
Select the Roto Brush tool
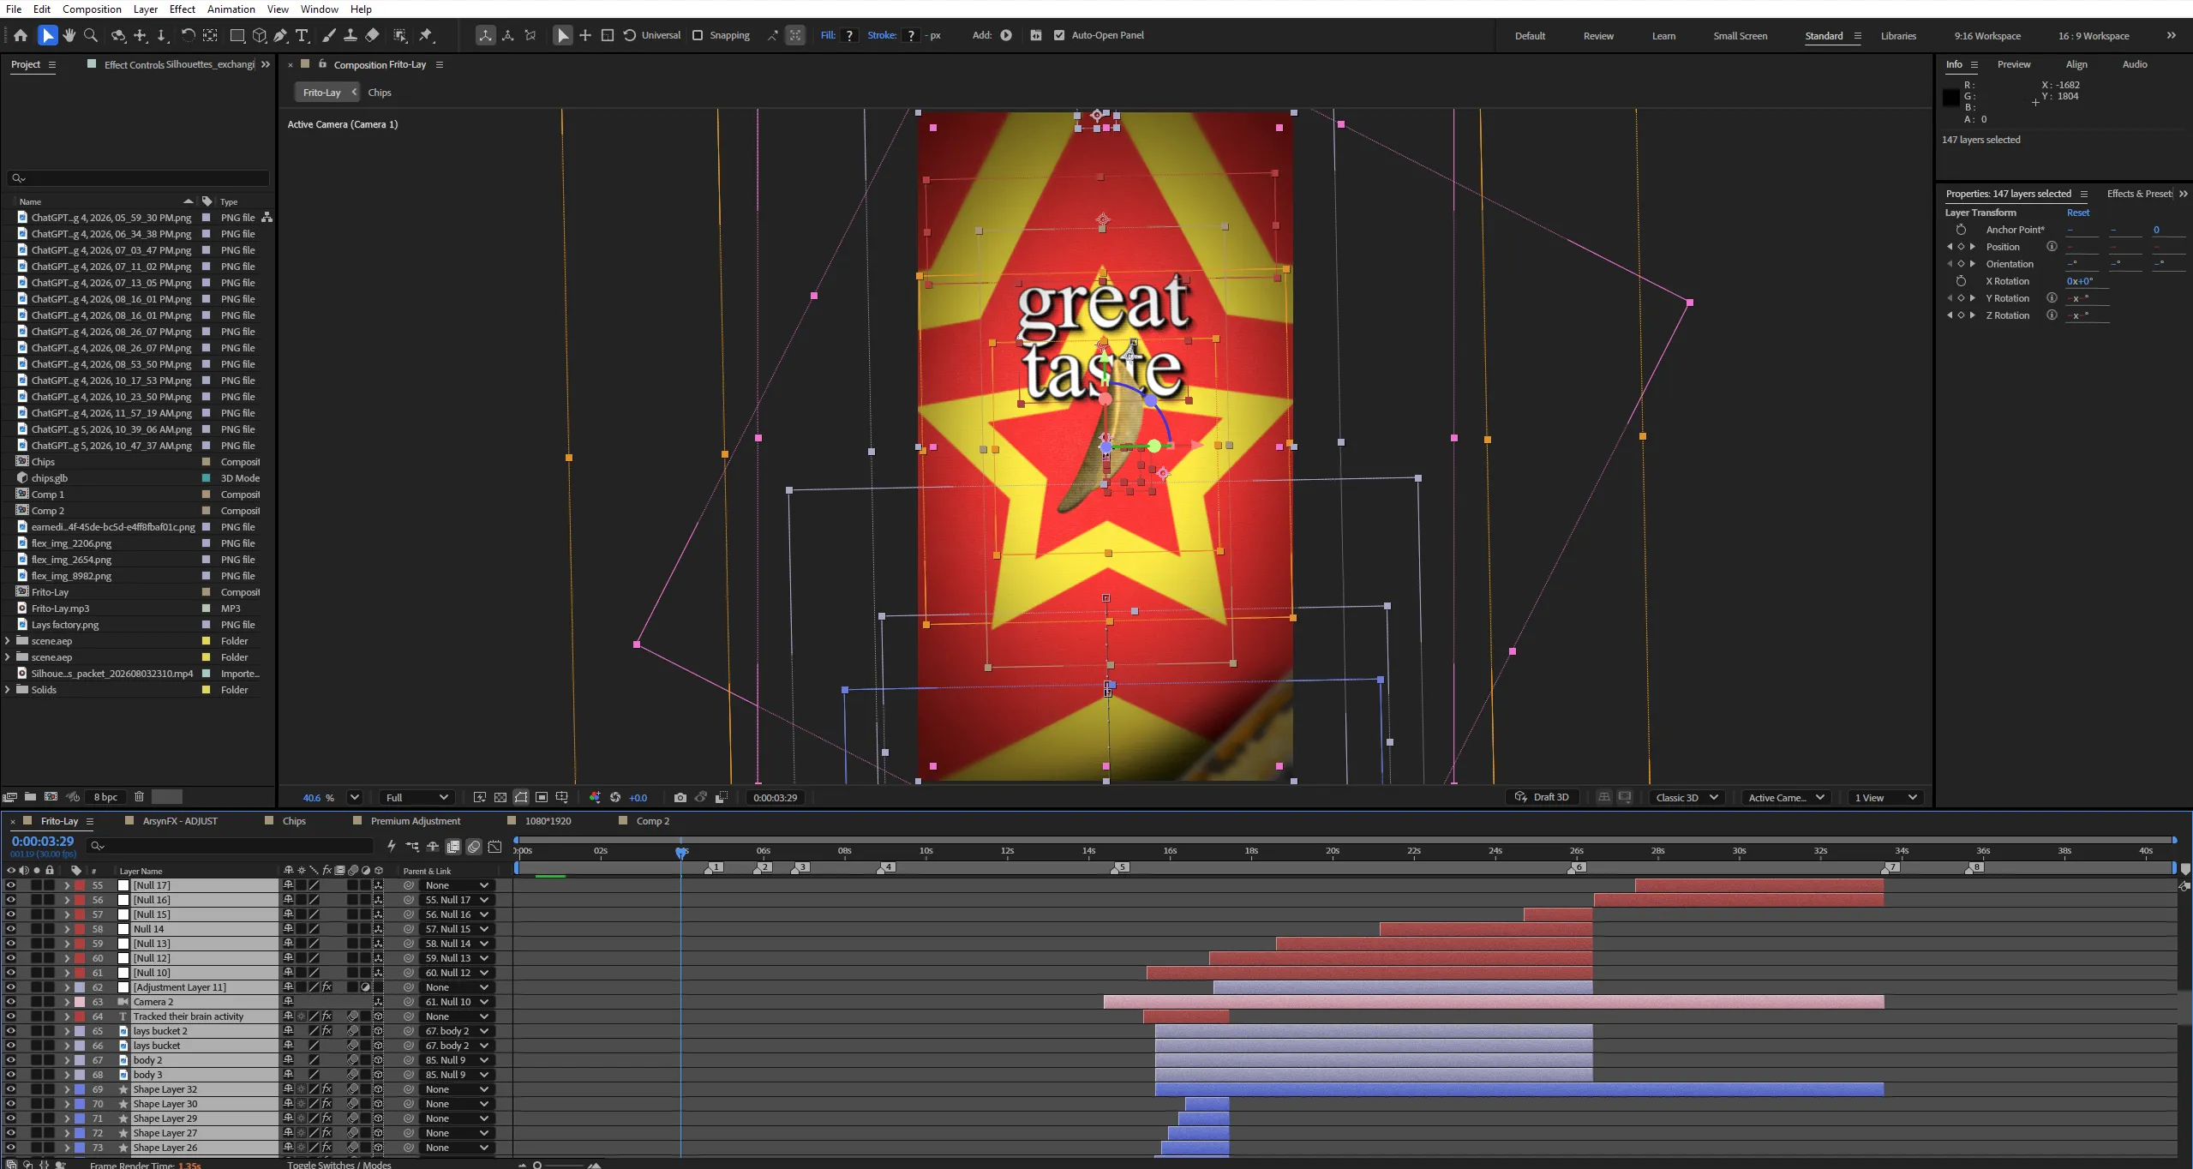[x=400, y=35]
